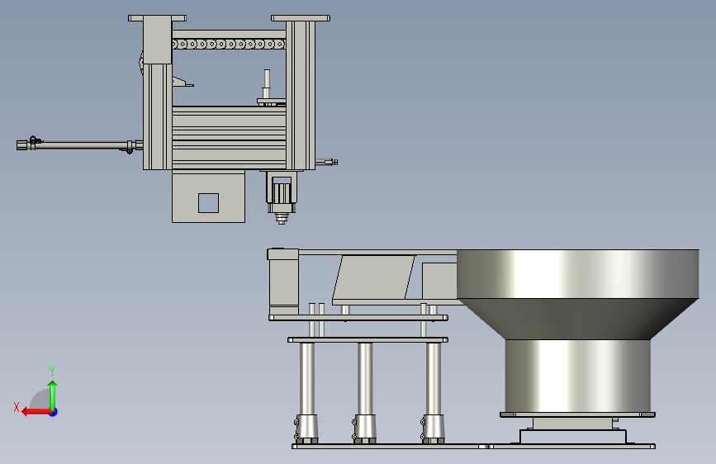716x464 pixels.
Task: Select the left top flange plate of the gantry
Action: click(x=157, y=18)
